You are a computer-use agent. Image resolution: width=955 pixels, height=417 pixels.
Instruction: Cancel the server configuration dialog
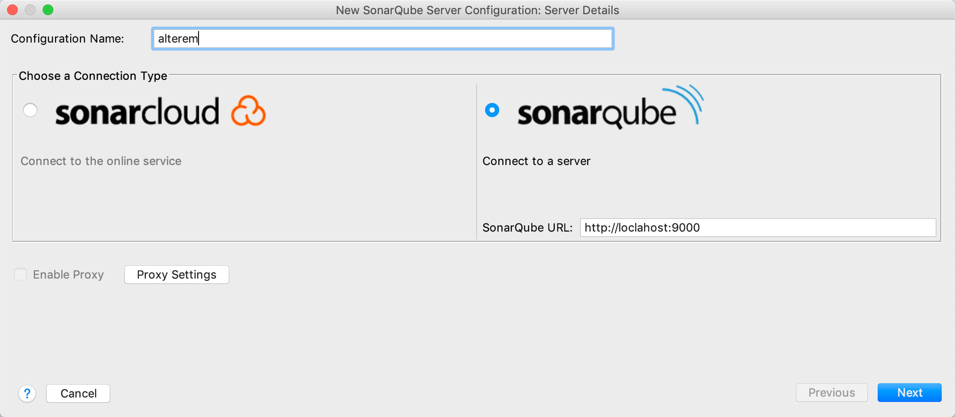(78, 393)
